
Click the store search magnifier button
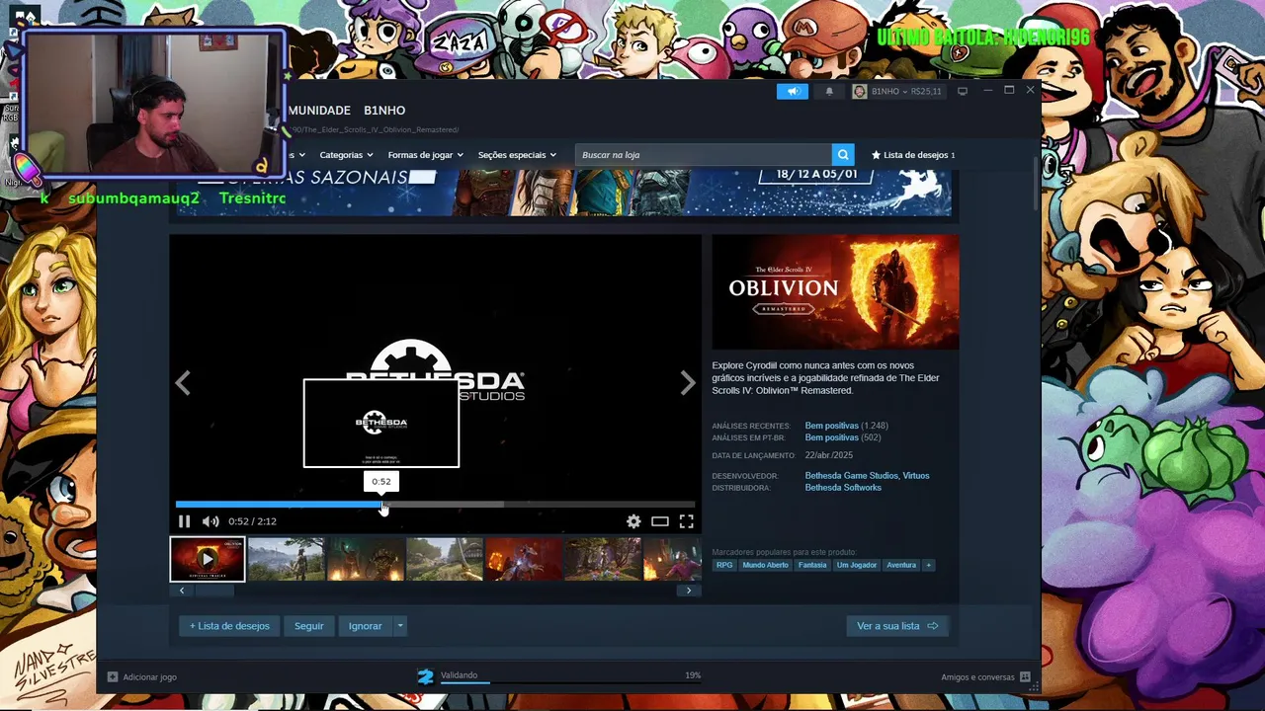843,154
